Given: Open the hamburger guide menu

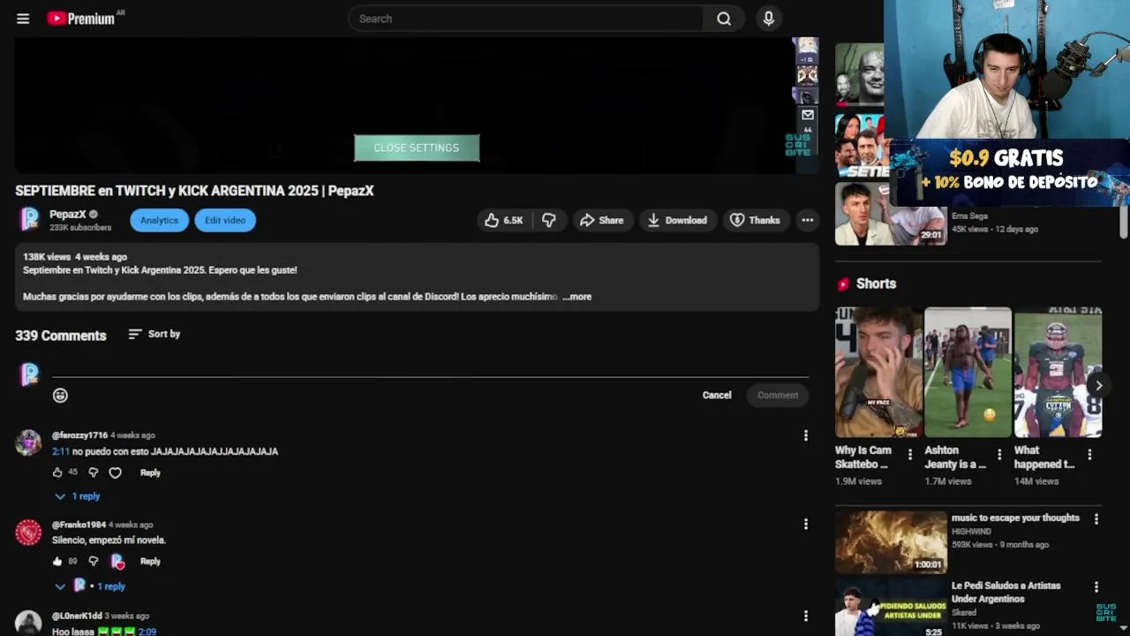Looking at the screenshot, I should (x=23, y=19).
